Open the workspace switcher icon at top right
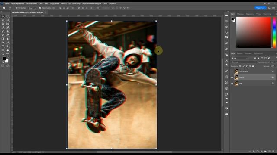The image size is (277, 155). pos(274,8)
